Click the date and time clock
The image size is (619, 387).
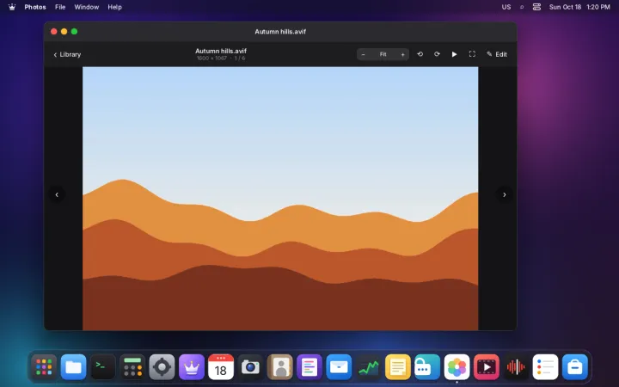(579, 7)
